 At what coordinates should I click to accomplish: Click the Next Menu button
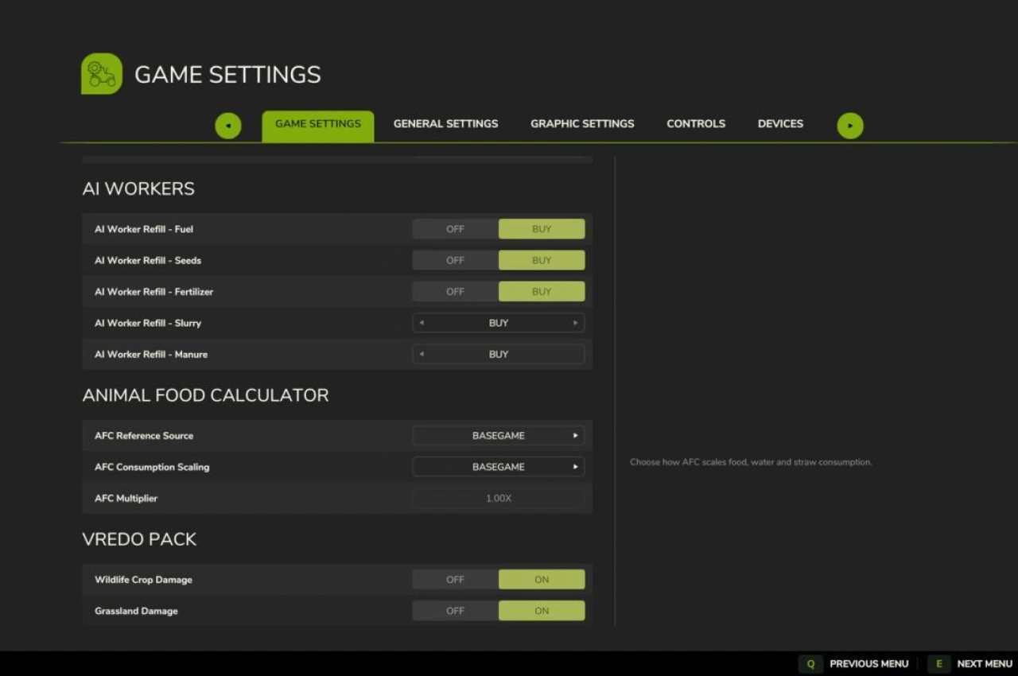click(x=972, y=664)
